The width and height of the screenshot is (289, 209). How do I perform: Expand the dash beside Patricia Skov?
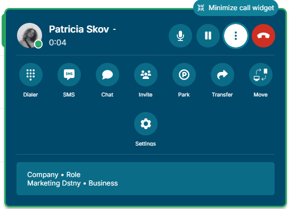pyautogui.click(x=114, y=29)
